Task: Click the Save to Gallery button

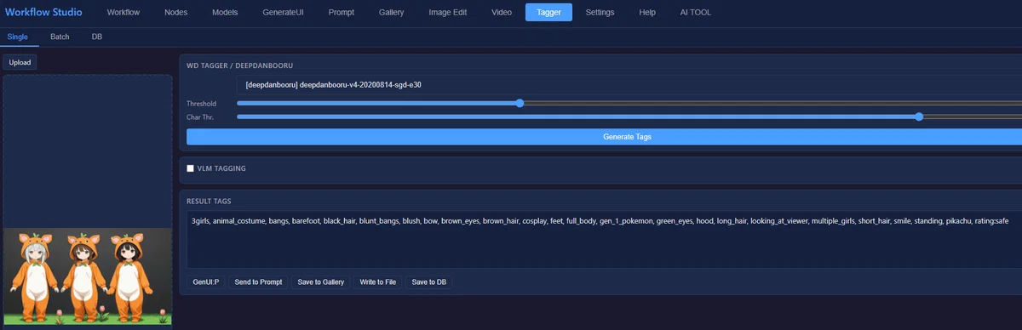Action: [x=320, y=282]
